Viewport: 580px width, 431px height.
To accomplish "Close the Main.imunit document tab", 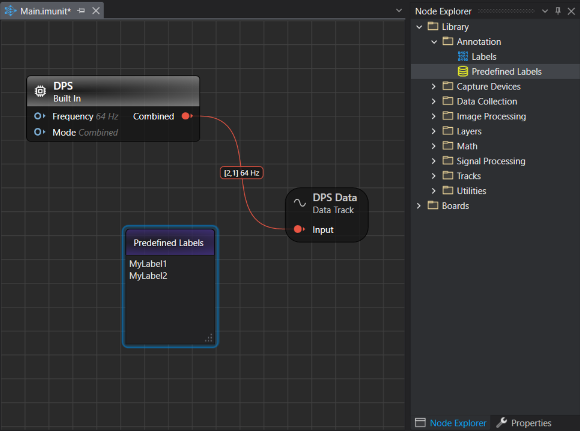I will coord(96,11).
